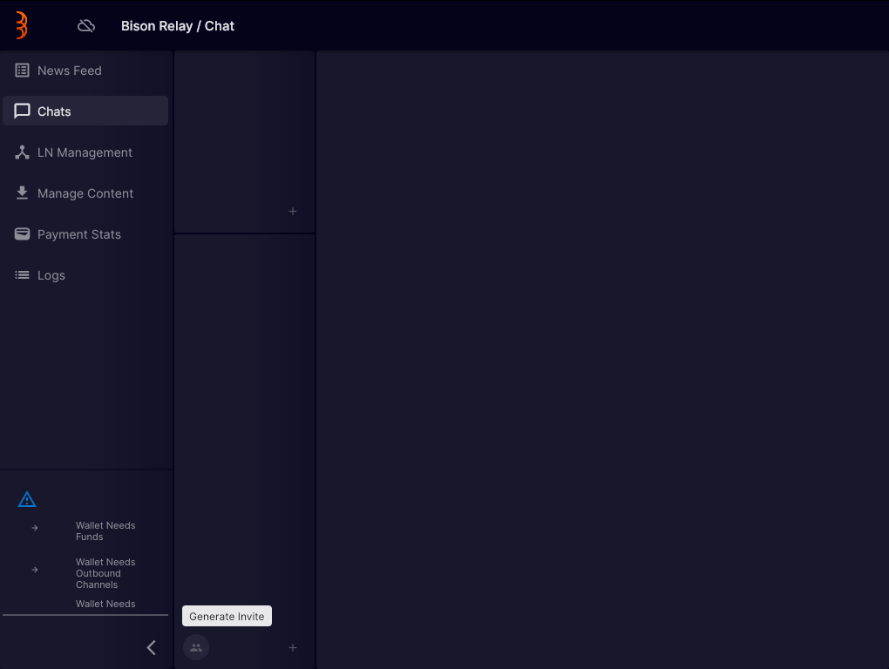Click the LN Management network icon
Image resolution: width=889 pixels, height=669 pixels.
click(22, 152)
